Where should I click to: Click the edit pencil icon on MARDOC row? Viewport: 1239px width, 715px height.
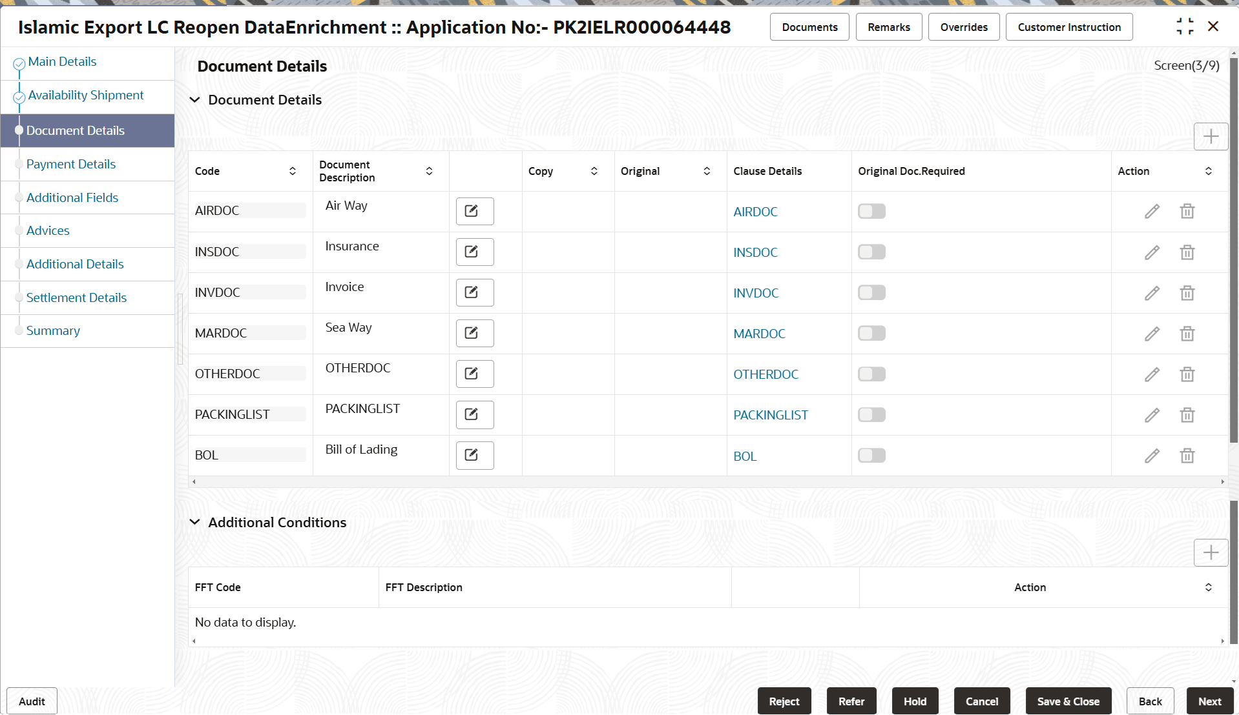coord(1152,333)
